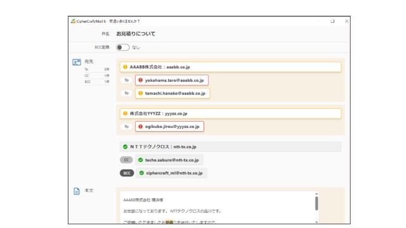Click the NTTテクノクロス ntt-tx.co.jp domain row
This screenshot has width=406, height=228.
click(x=230, y=146)
